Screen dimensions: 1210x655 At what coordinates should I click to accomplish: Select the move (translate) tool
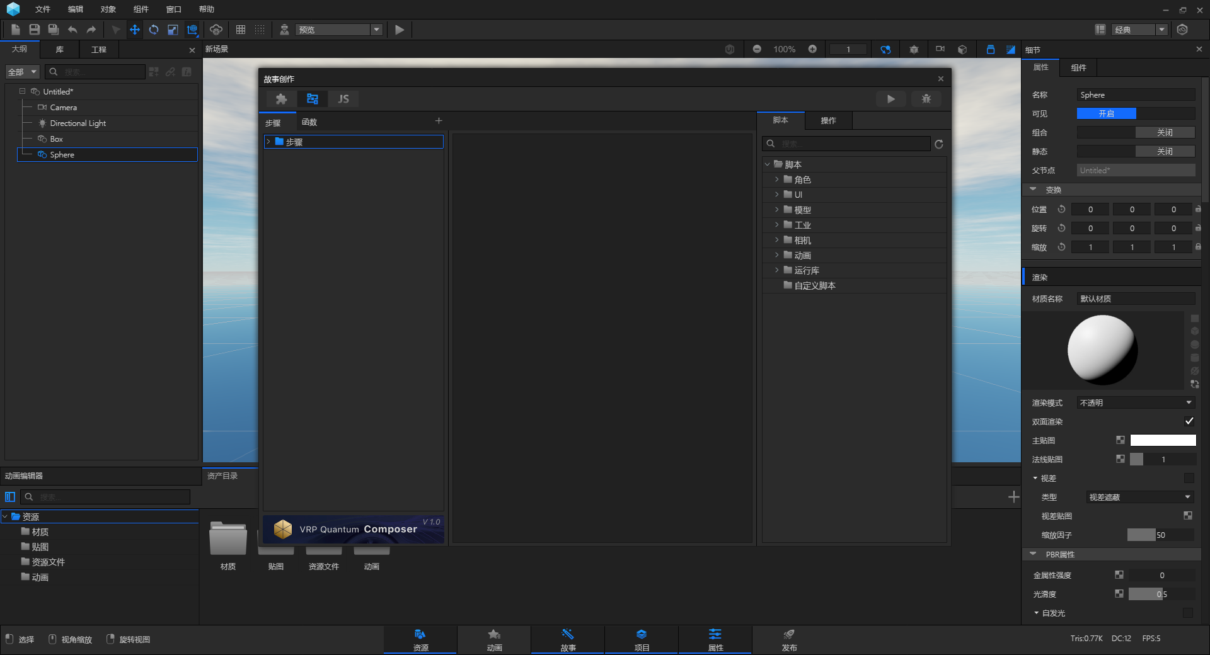point(135,30)
